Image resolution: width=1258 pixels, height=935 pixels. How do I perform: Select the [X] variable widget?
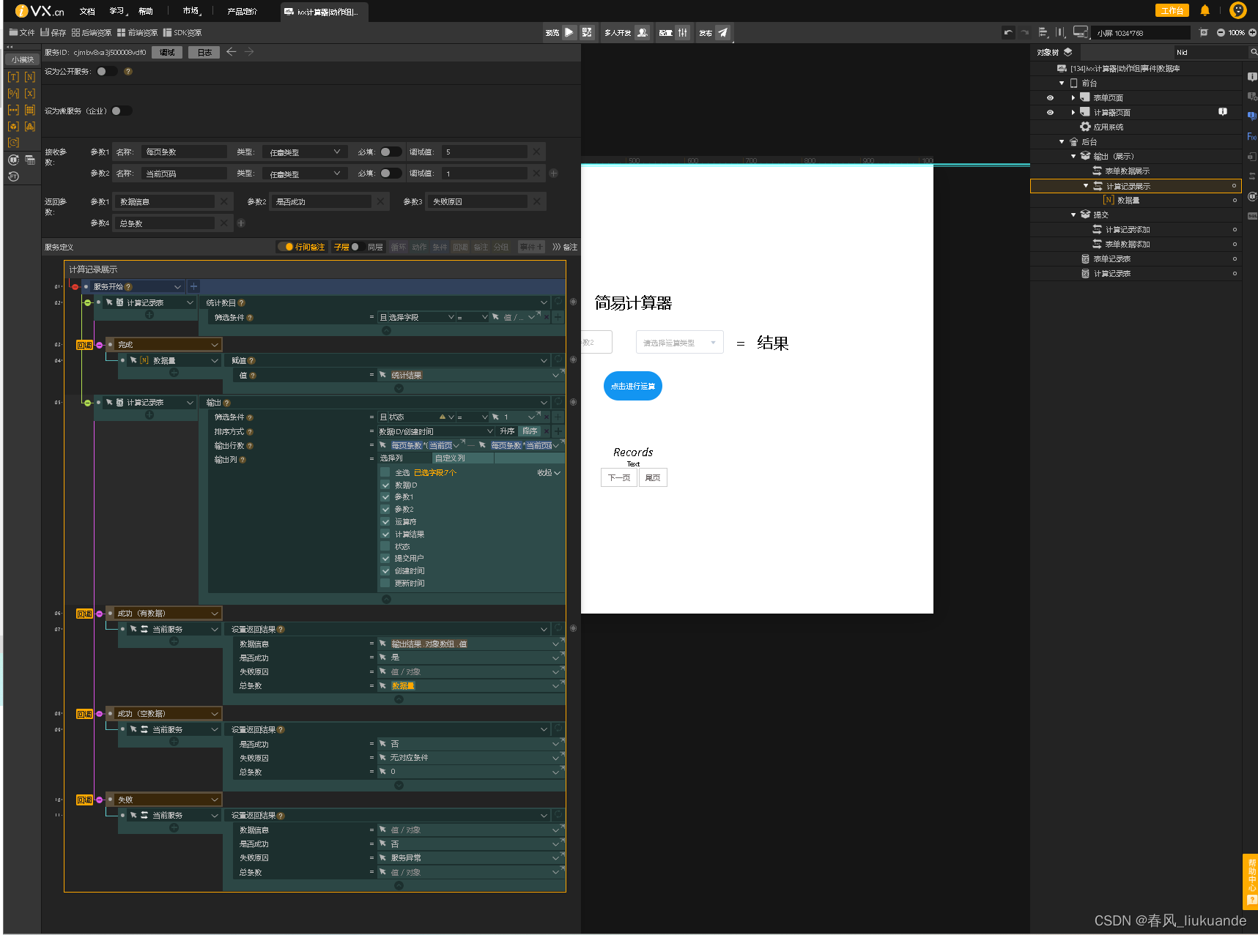pos(30,94)
